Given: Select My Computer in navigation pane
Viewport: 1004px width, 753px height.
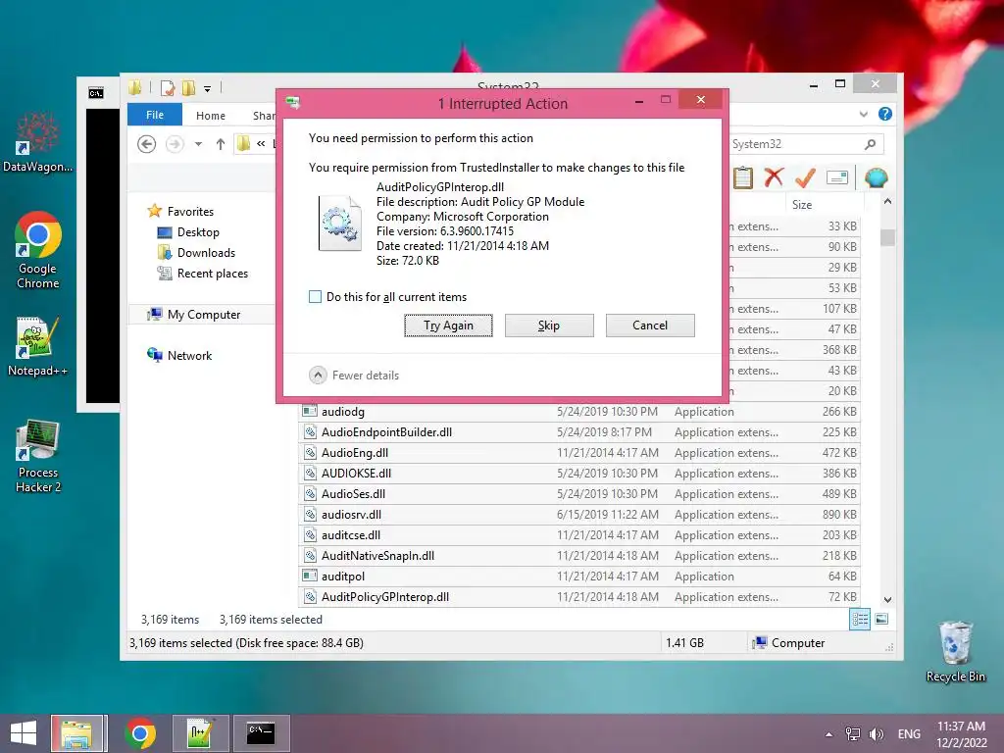Looking at the screenshot, I should 204,315.
